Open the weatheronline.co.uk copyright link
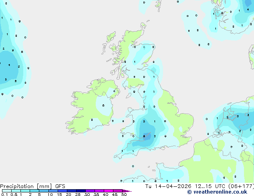Viewport: 254px width, 196px height. tap(217, 192)
